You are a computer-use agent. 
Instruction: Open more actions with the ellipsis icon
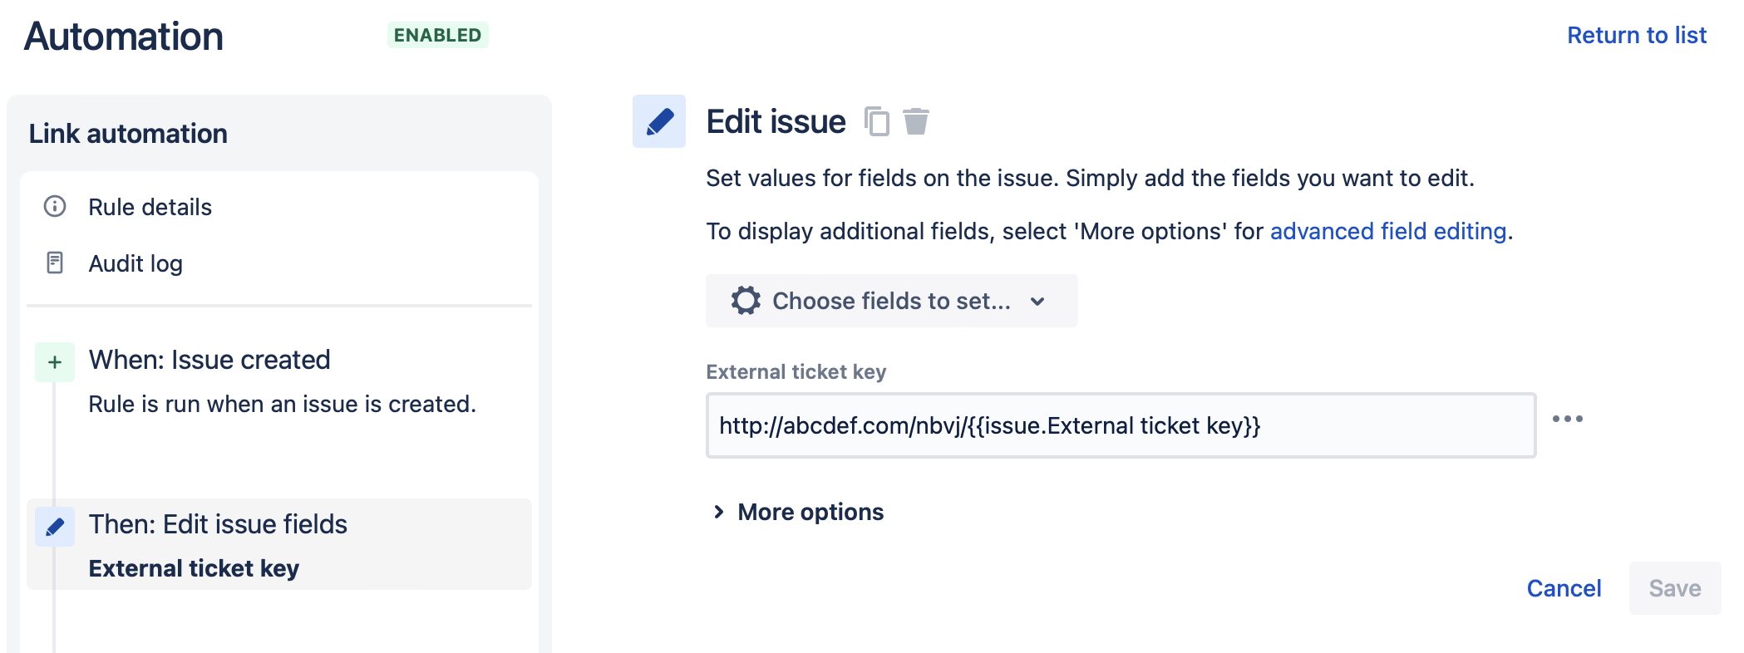coord(1569,420)
